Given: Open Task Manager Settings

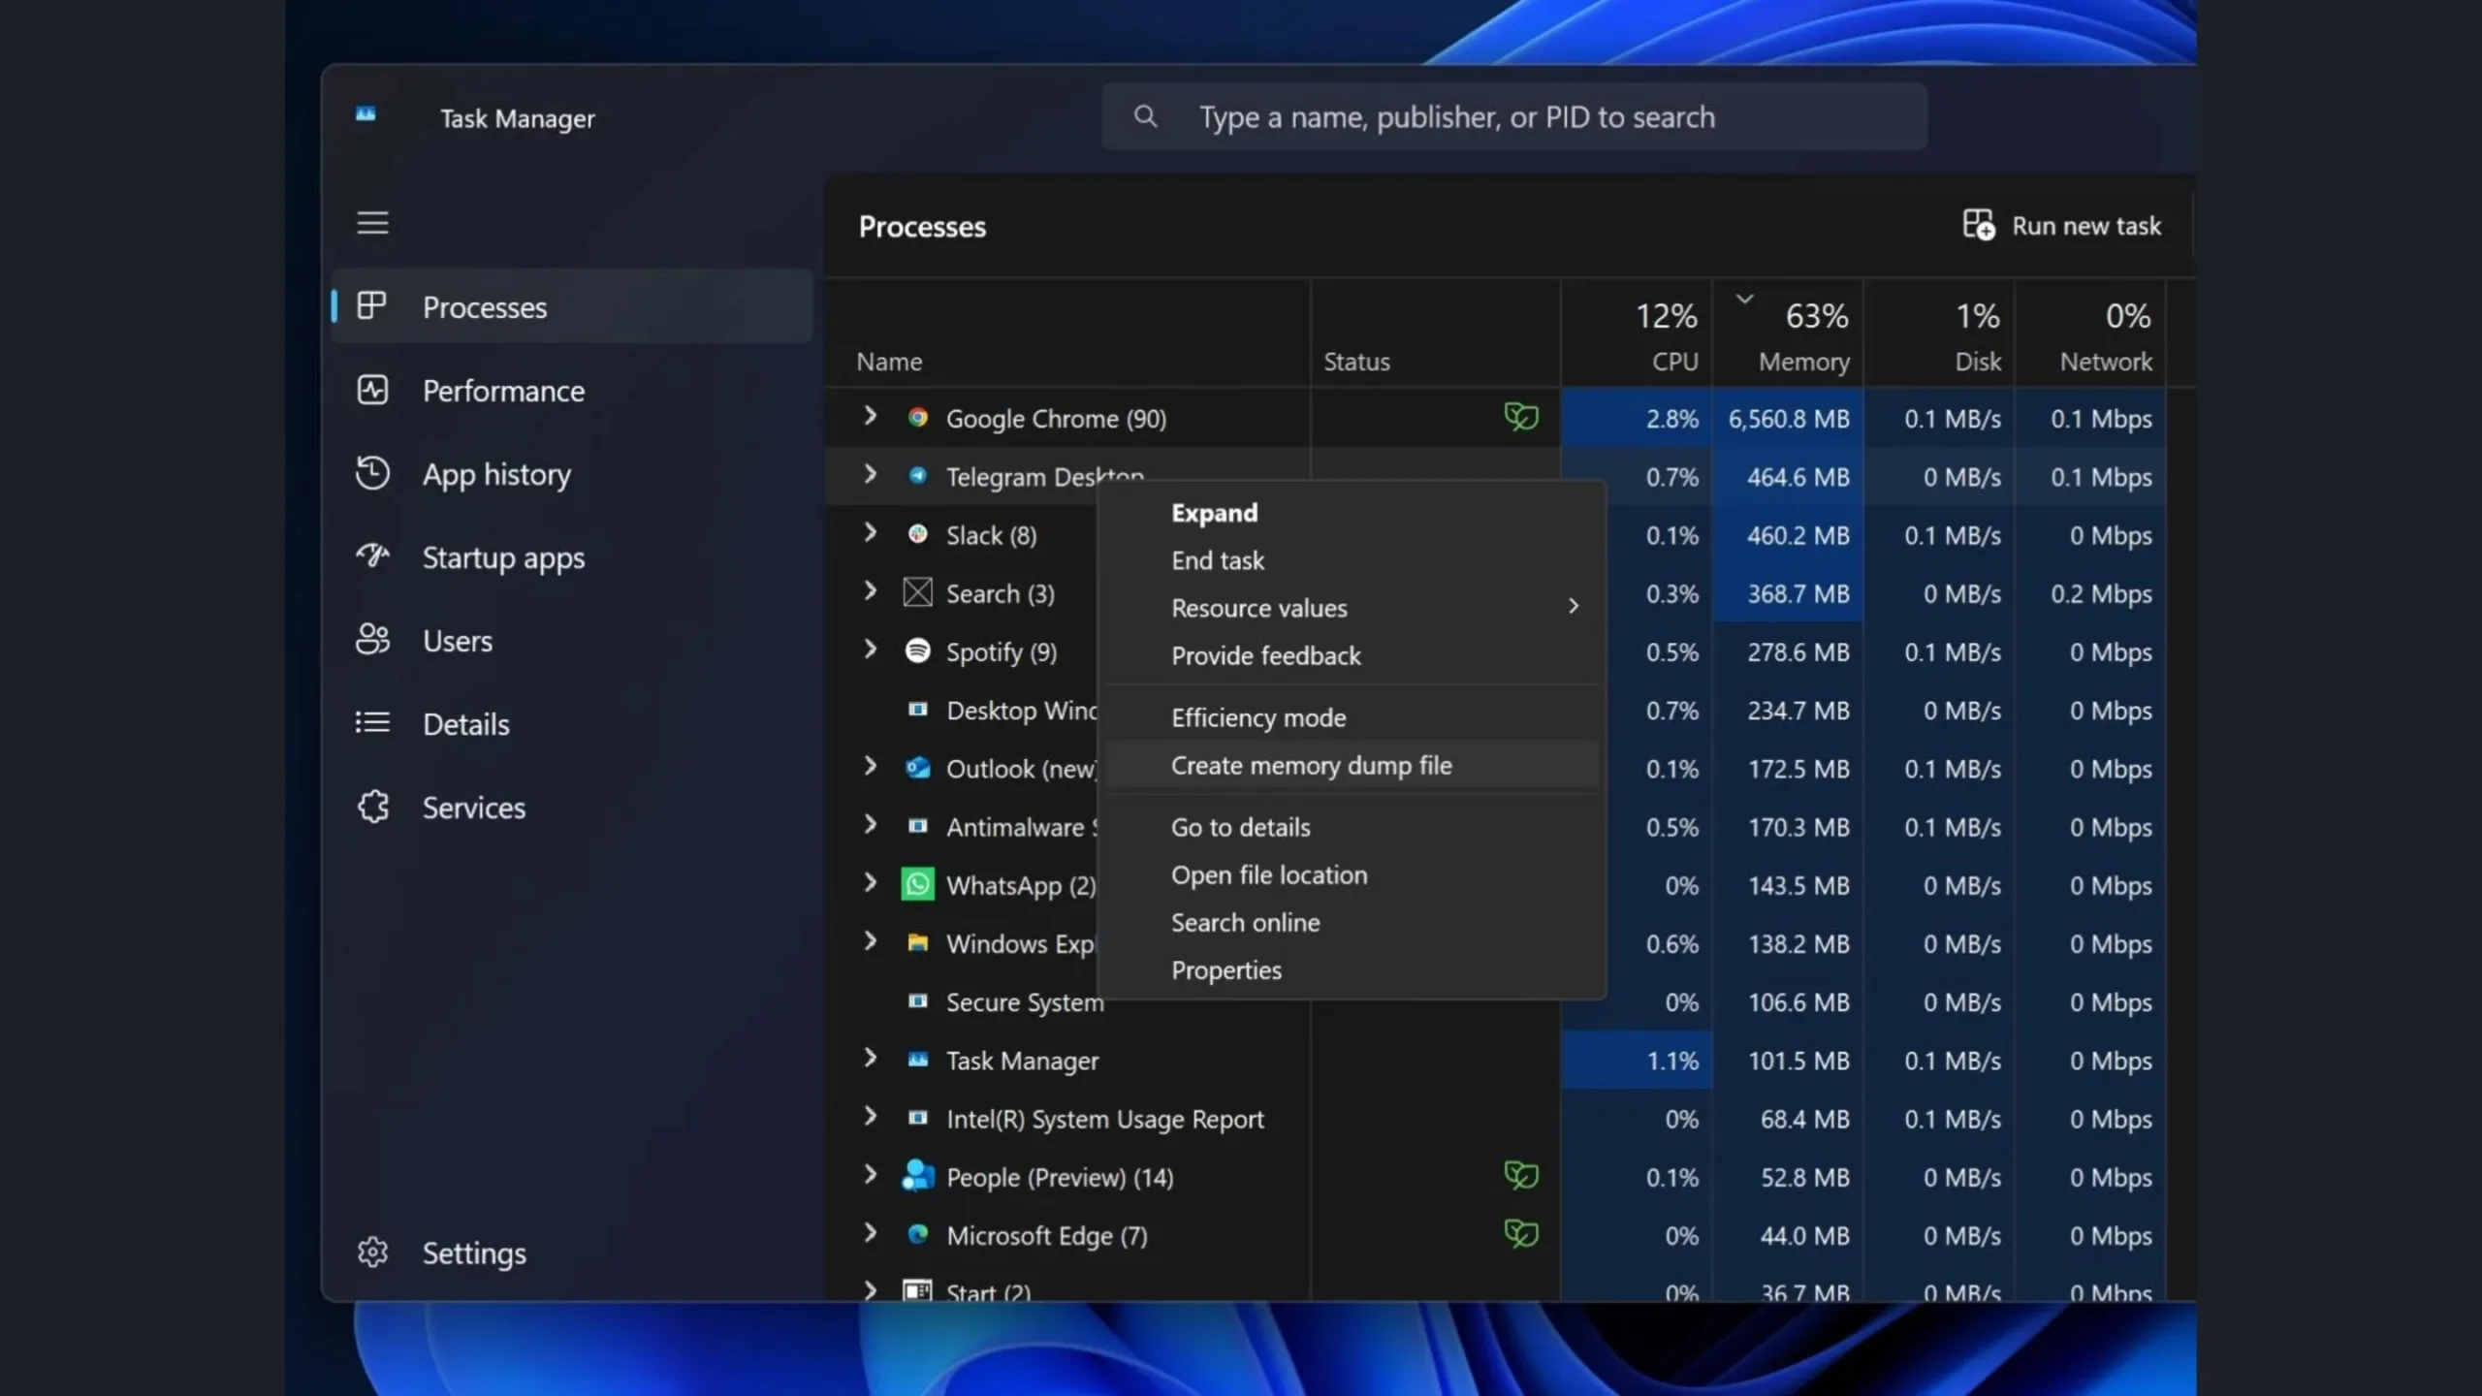Looking at the screenshot, I should click(x=474, y=1252).
